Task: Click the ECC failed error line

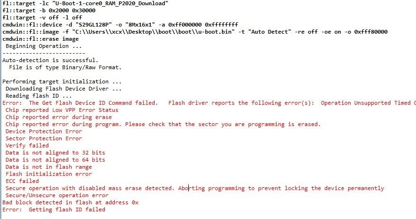Action: pyautogui.click(x=22, y=181)
